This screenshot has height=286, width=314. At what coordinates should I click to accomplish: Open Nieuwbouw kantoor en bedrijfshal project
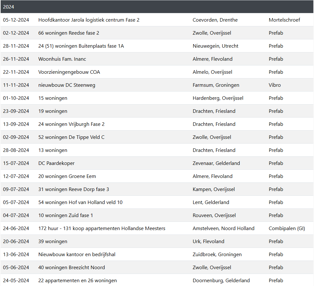77,255
